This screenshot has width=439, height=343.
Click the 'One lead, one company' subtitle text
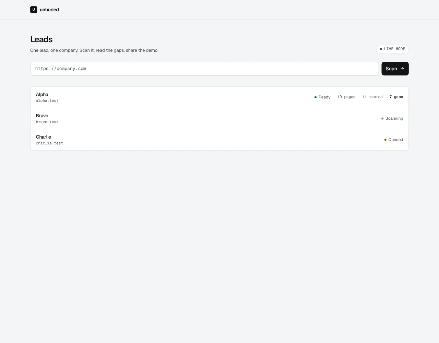pyautogui.click(x=94, y=50)
